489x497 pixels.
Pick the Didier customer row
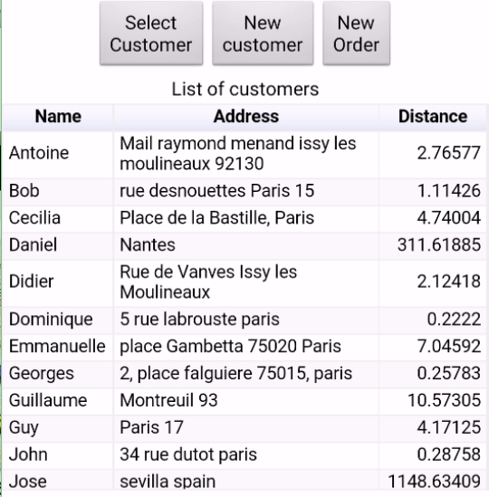(244, 283)
